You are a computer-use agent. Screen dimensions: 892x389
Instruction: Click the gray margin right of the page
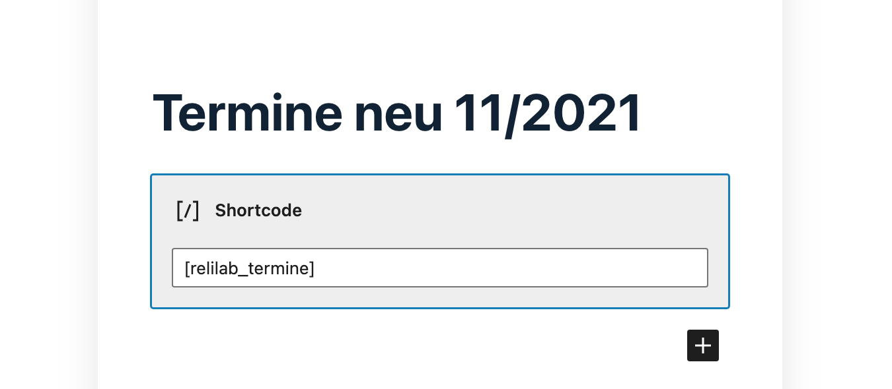839,198
